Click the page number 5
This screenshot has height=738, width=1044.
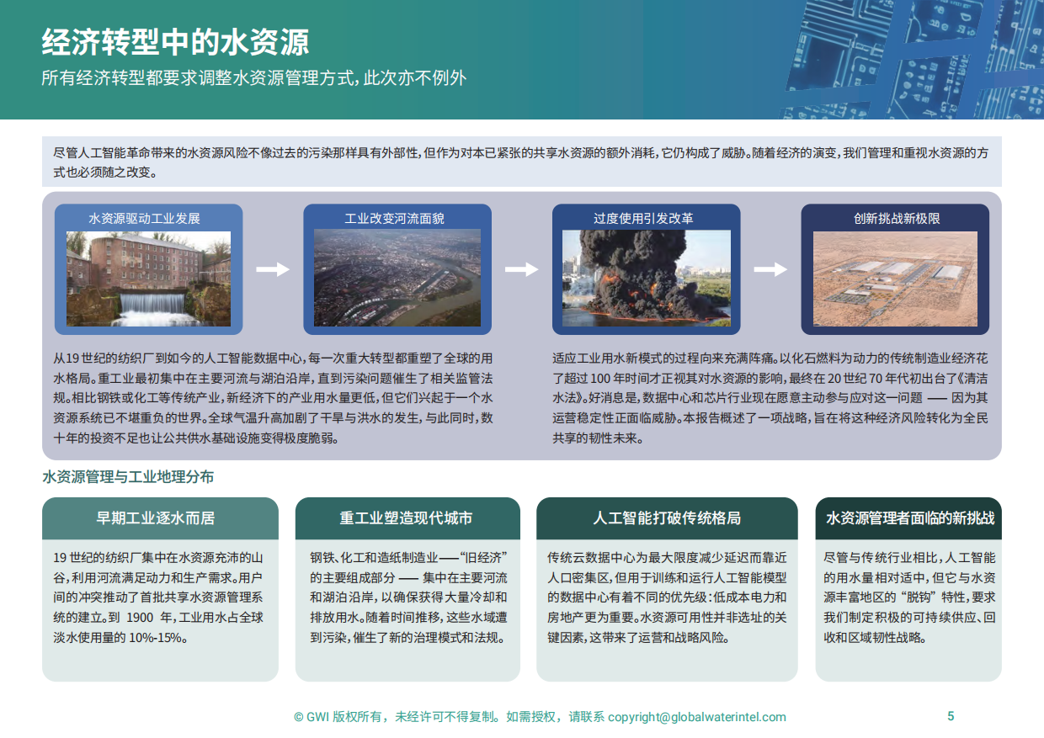click(950, 718)
